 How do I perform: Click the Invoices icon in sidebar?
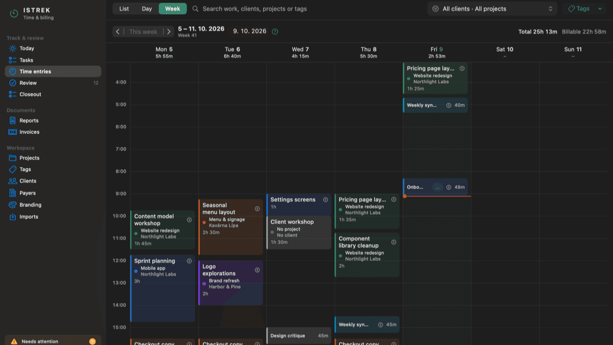(x=13, y=132)
